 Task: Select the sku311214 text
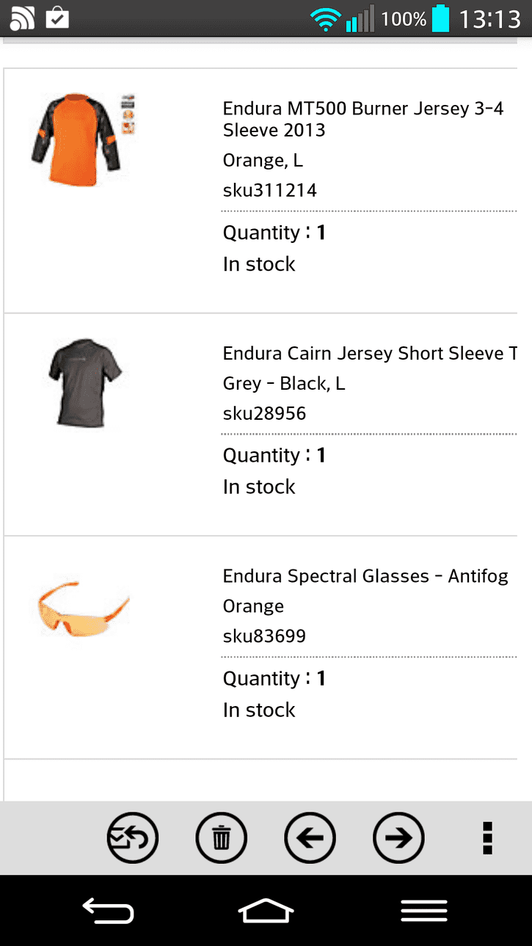click(270, 191)
